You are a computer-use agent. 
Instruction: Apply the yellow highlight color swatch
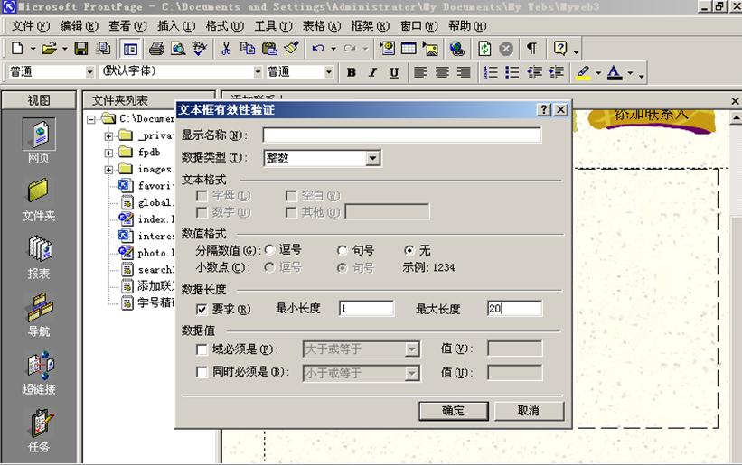click(x=583, y=72)
